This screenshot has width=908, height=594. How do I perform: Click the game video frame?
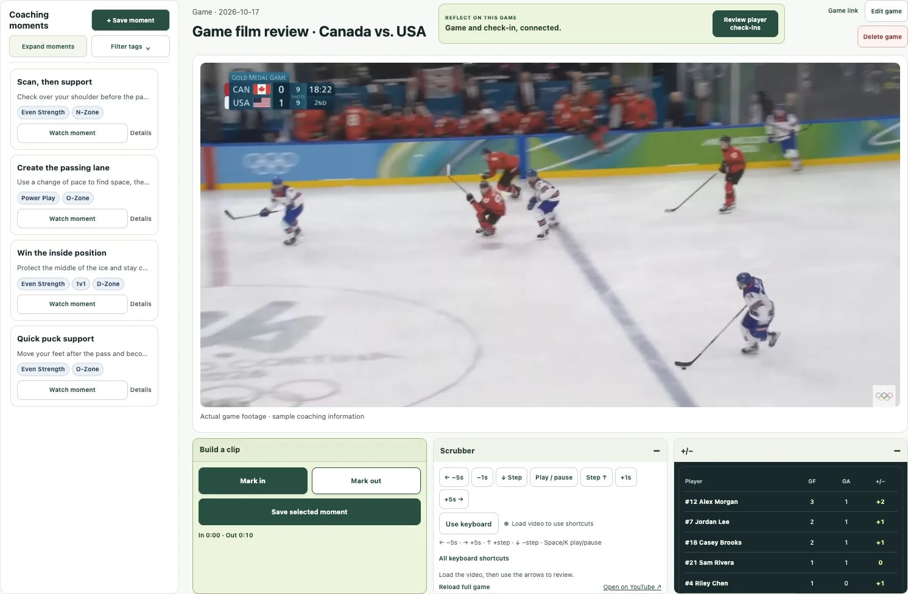click(550, 235)
